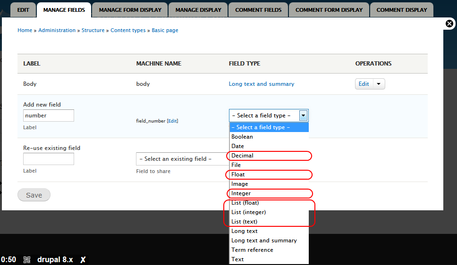Click the Administration breadcrumb link
The height and width of the screenshot is (265, 457).
pyautogui.click(x=57, y=30)
